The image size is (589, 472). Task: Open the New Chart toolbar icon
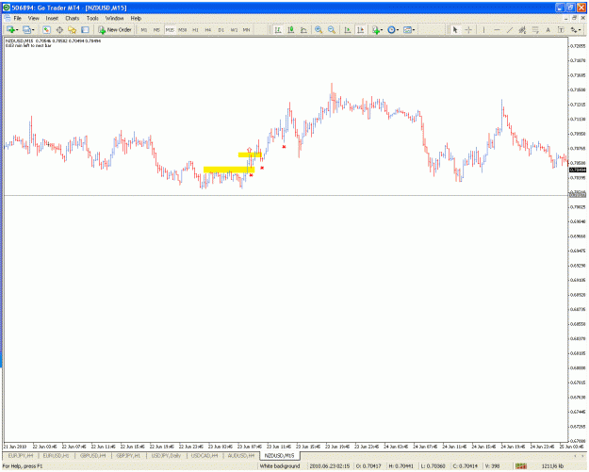10,29
